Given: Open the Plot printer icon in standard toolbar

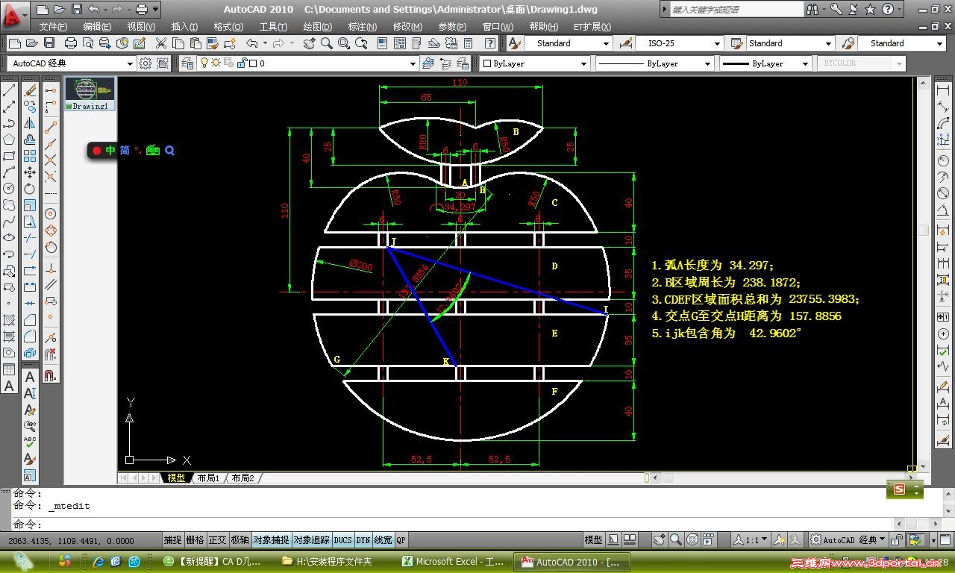Looking at the screenshot, I should [x=71, y=43].
